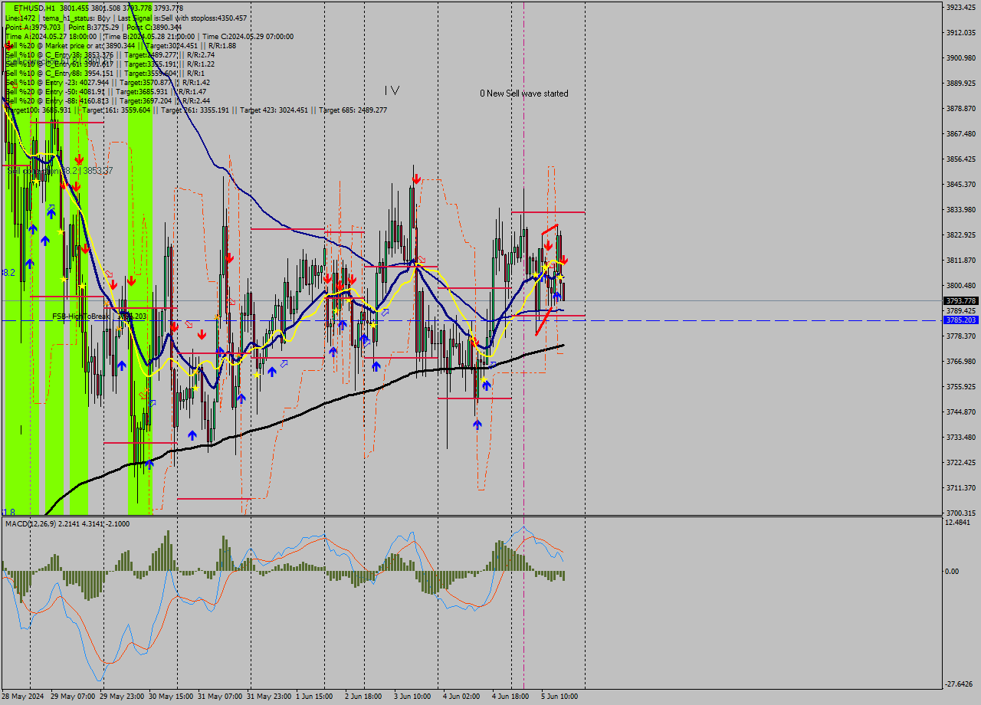Click the '28 May 2024' date on time axis
The height and width of the screenshot is (705, 981).
coord(23,697)
